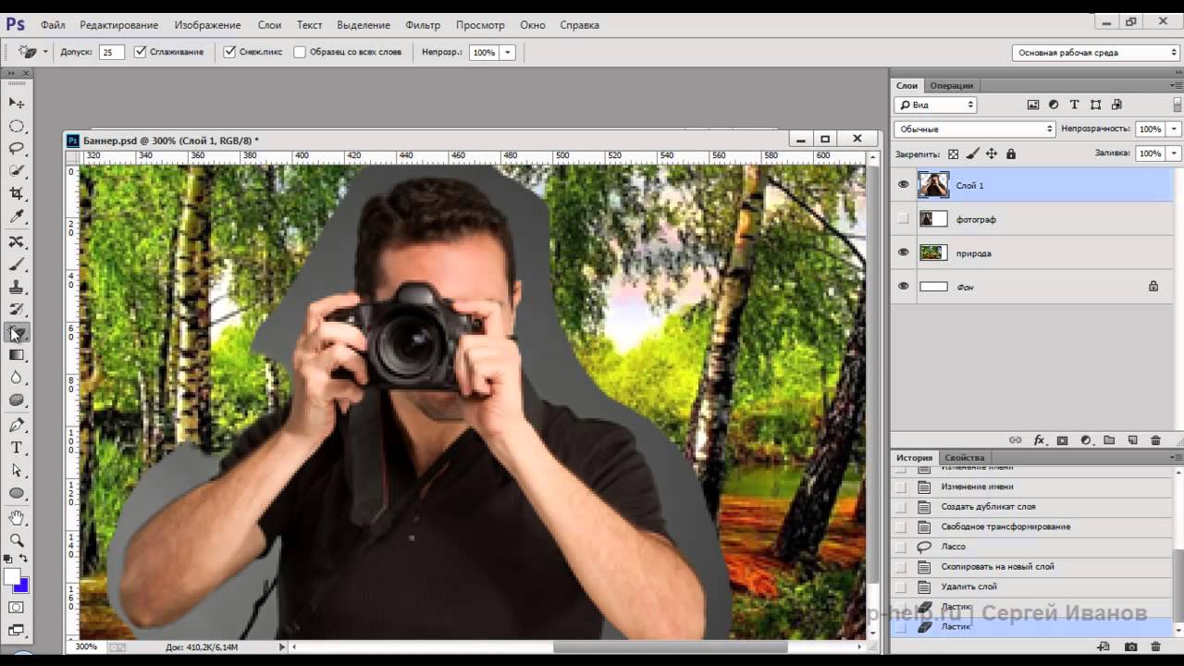Hide Фон layer visibility eye

point(904,287)
